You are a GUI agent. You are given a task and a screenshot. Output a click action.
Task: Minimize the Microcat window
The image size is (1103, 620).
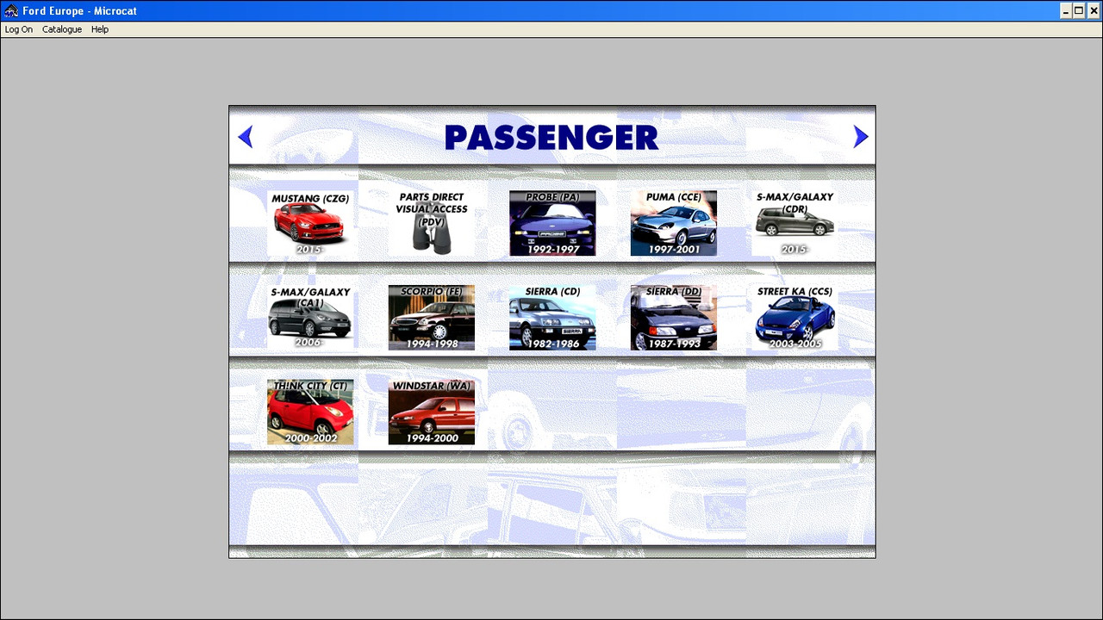coord(1066,11)
